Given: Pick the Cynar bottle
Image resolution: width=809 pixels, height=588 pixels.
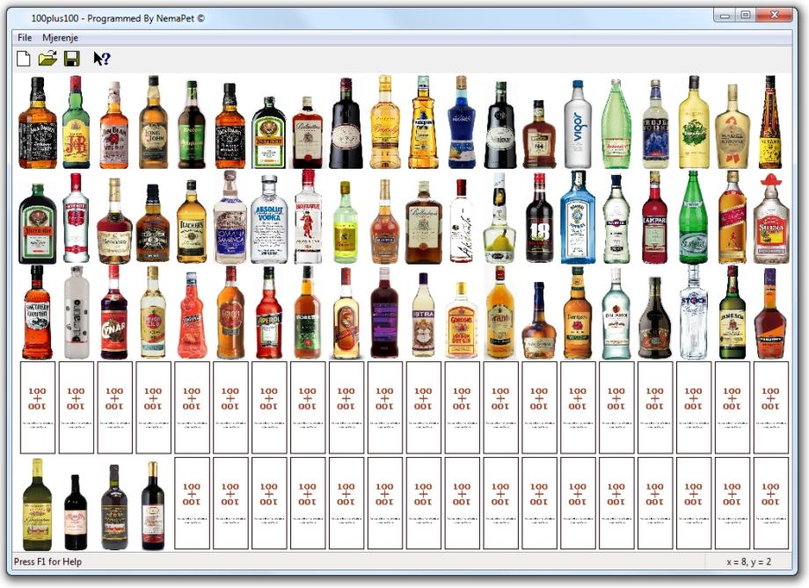Looking at the screenshot, I should [114, 312].
